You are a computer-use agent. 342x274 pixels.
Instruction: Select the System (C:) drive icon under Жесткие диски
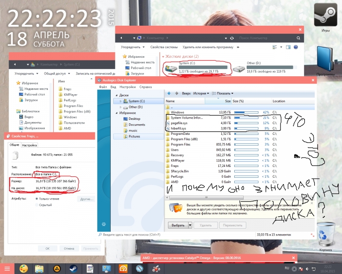point(171,69)
